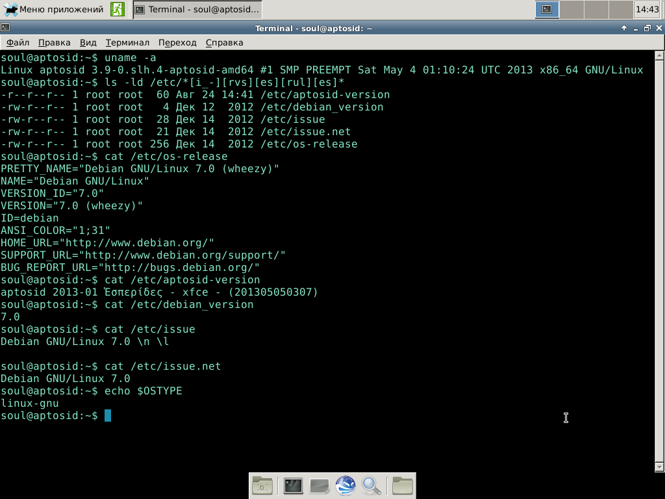Click the 'Linux aptosid 3.9-0.slh.4' kernel output line

point(322,70)
